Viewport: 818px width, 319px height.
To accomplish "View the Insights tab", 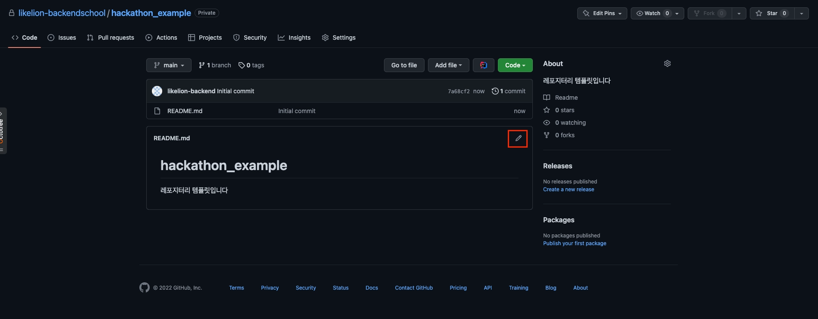I will pos(294,38).
